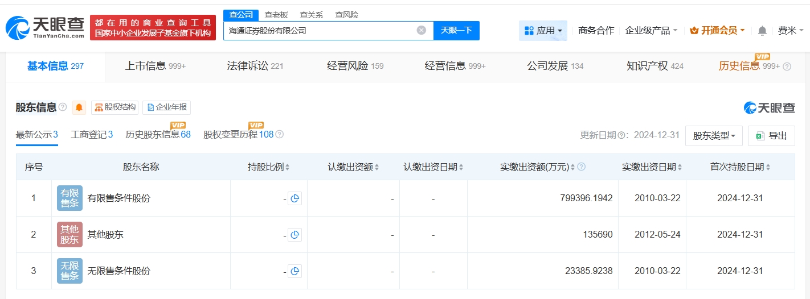Click pie chart icon for 有限售条件股份 row
The image size is (810, 299).
pos(294,198)
